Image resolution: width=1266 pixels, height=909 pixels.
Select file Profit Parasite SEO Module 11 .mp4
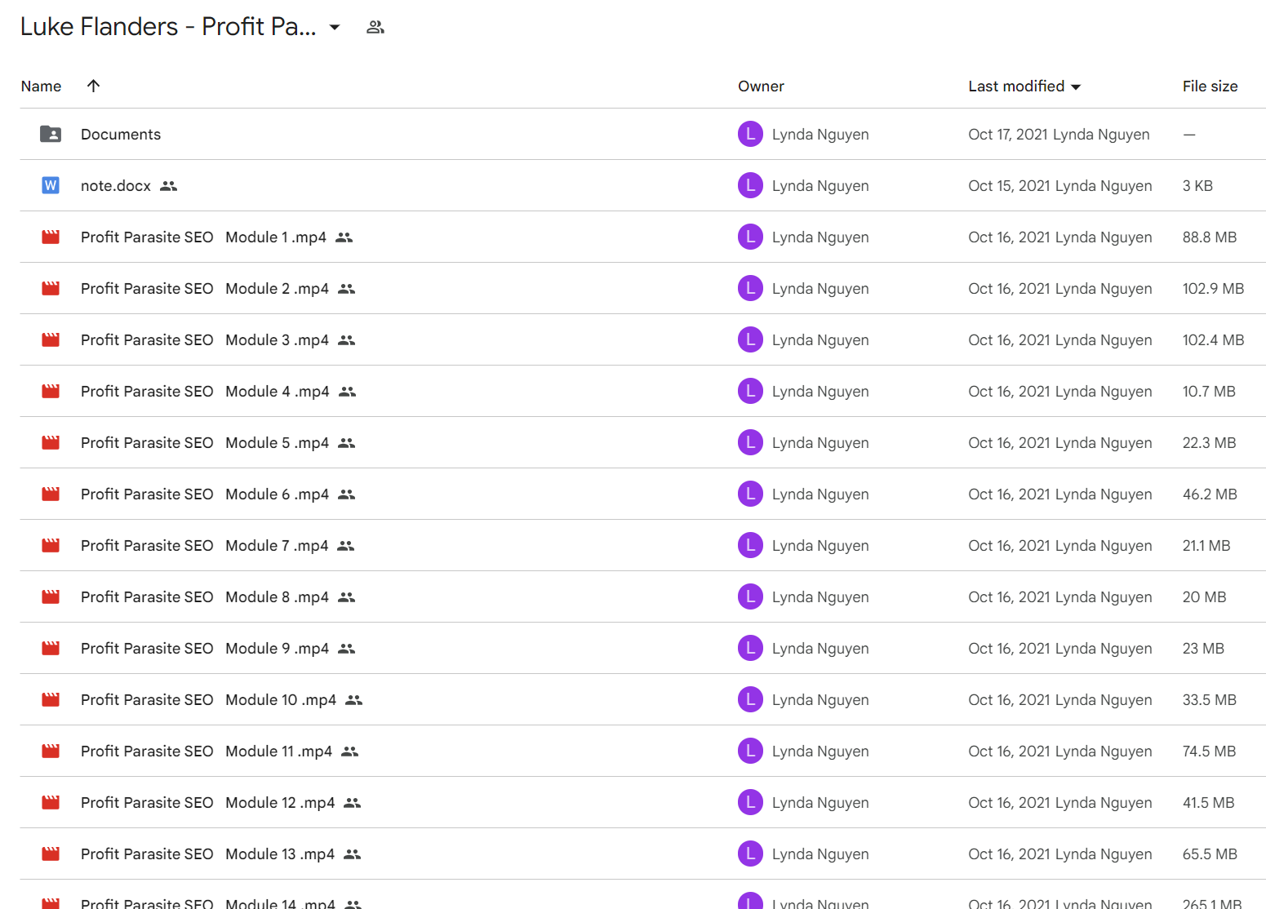coord(207,752)
